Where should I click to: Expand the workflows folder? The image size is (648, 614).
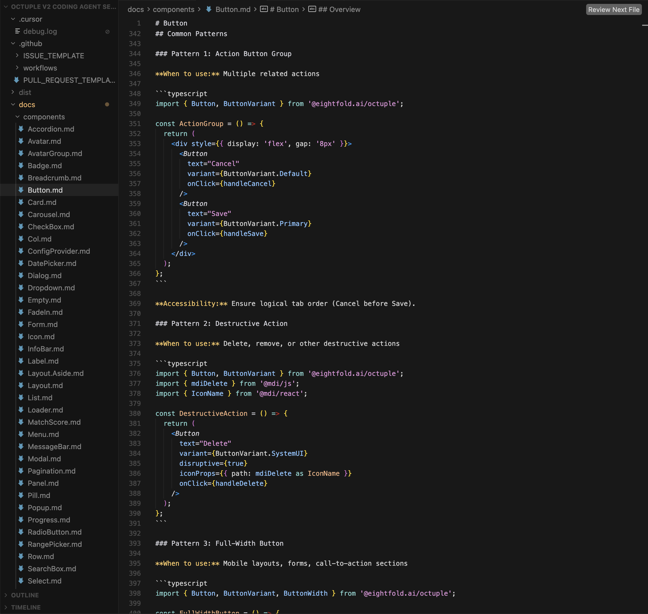click(x=17, y=68)
